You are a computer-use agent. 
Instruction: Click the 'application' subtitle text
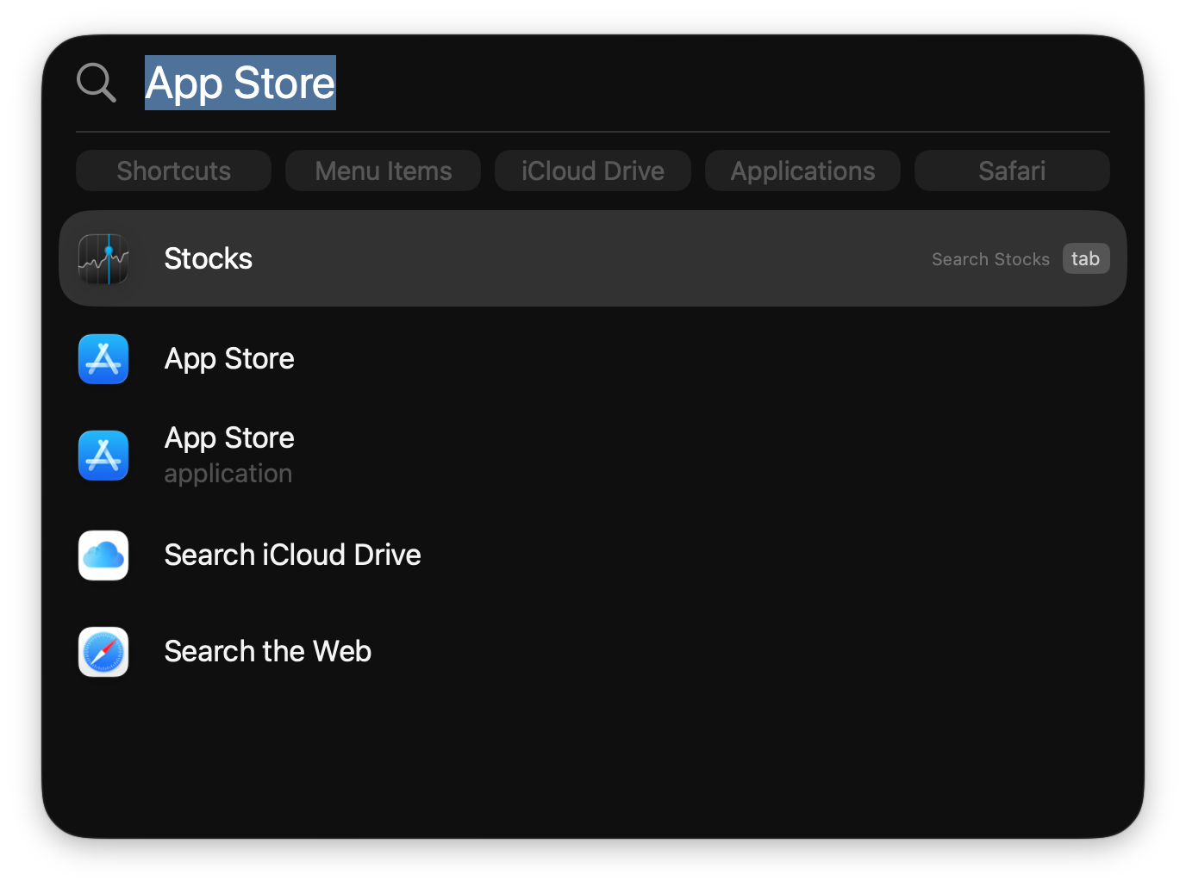click(228, 474)
